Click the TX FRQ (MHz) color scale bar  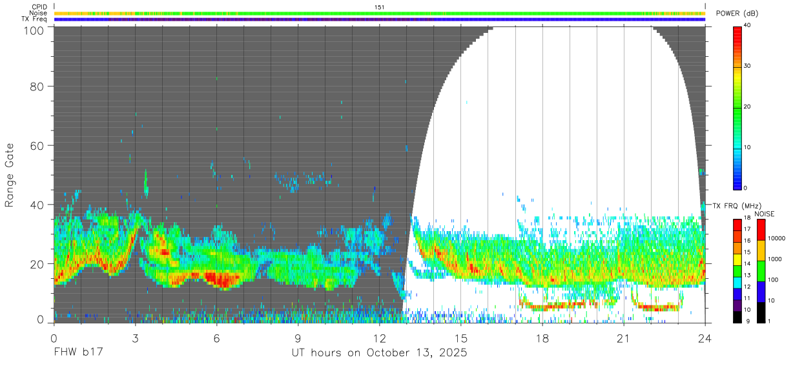click(x=737, y=271)
